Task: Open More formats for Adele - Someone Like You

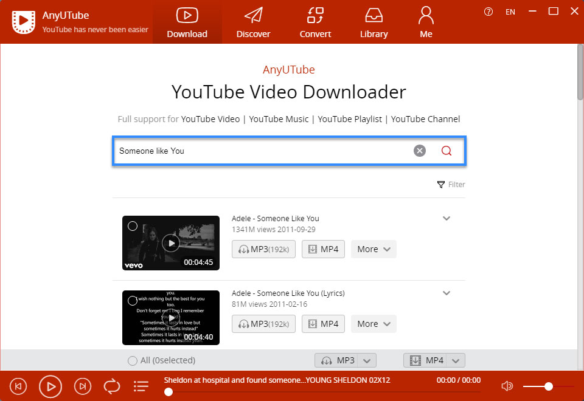Action: point(374,249)
